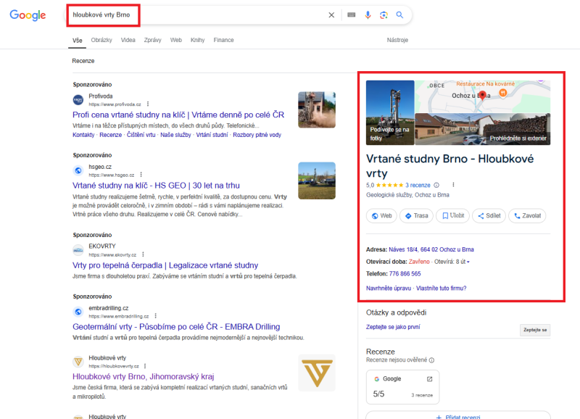Open Vrtané studny na klíč - HS GEO result
580x419 pixels.
156,186
